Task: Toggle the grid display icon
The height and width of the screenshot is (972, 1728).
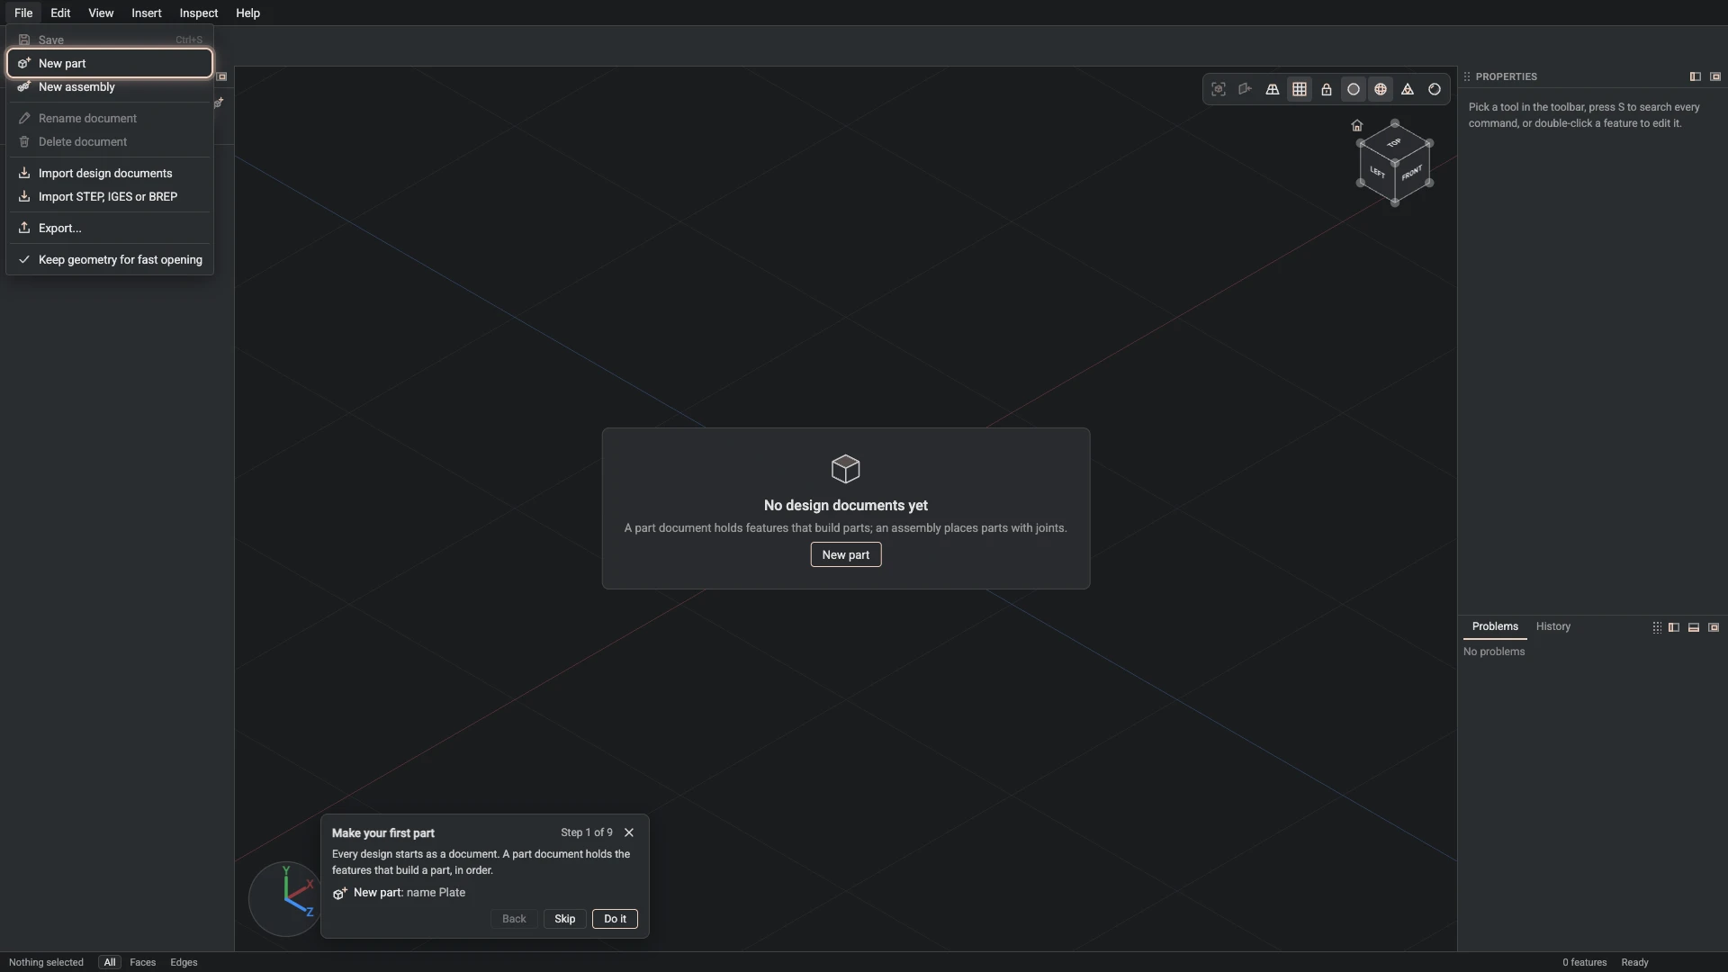Action: pyautogui.click(x=1300, y=89)
